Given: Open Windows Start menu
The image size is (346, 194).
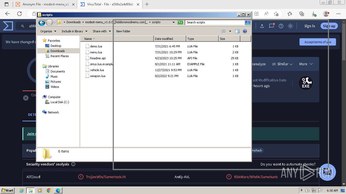Looking at the screenshot, I should pos(8,190).
